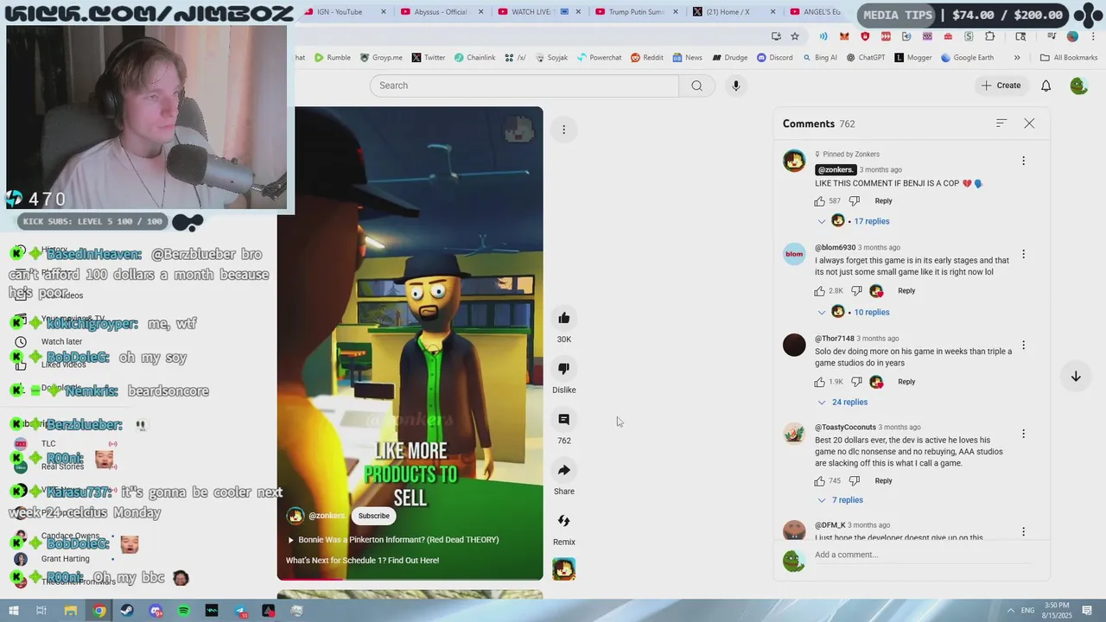
Task: Dislike the @blom6930 comment
Action: [856, 291]
